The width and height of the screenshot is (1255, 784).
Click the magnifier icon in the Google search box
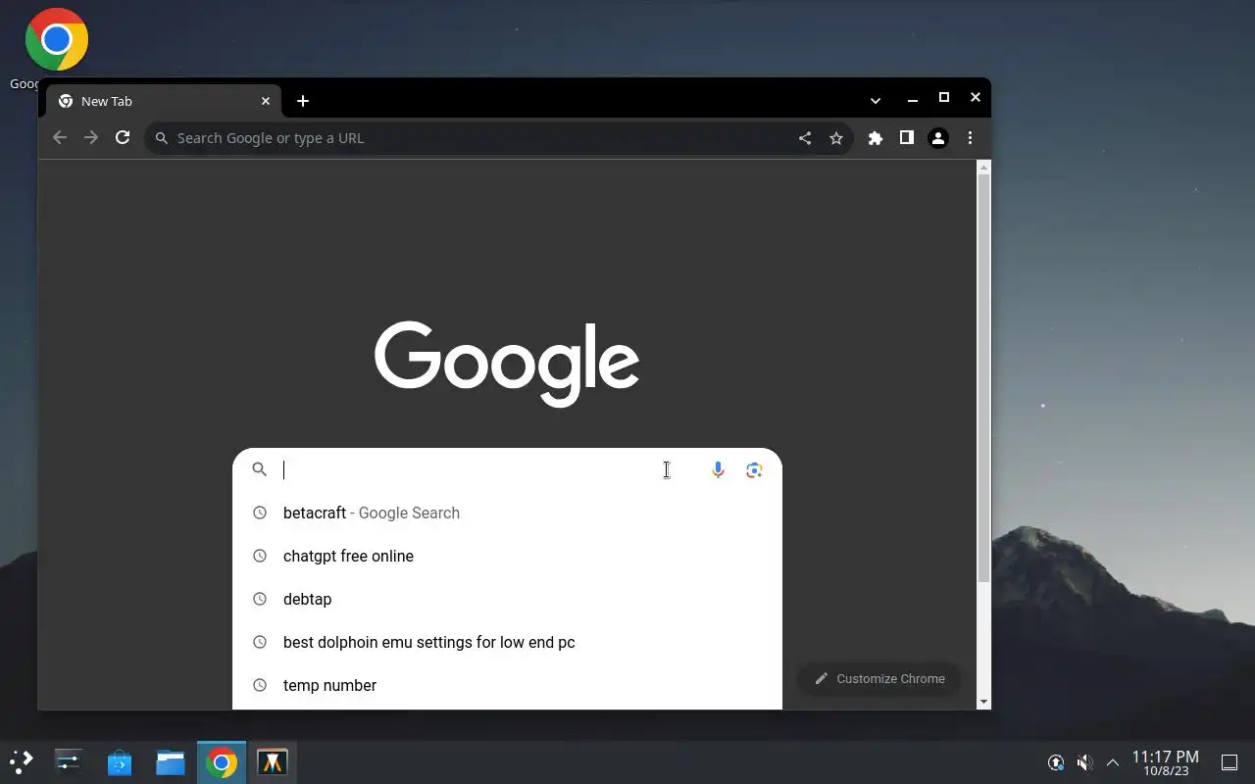(260, 469)
